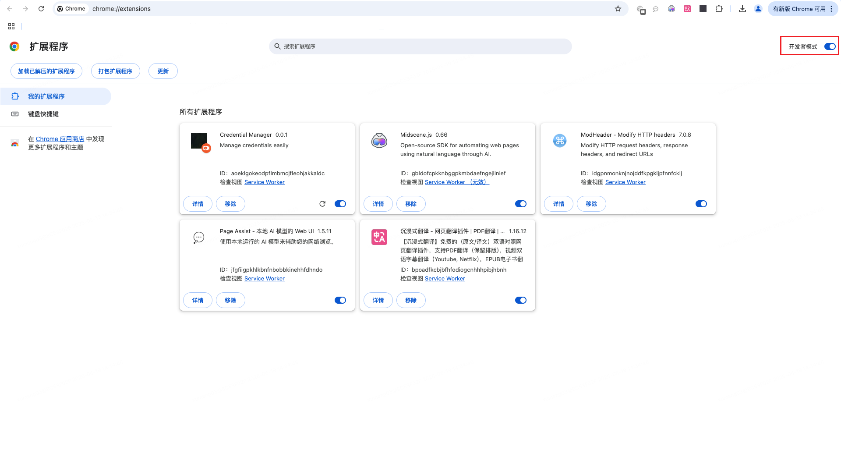Click the Midscene.js goggles icon on its card
Viewport: 841px width, 454px height.
pos(379,141)
